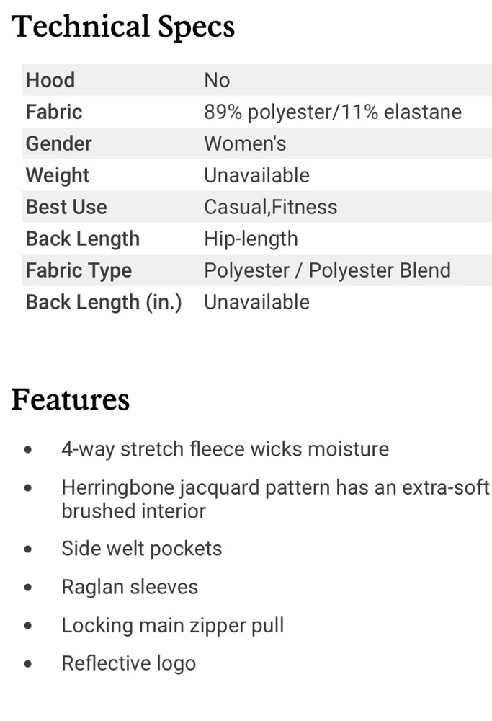Select the Side welt pockets feature
The height and width of the screenshot is (721, 492).
[x=141, y=548]
